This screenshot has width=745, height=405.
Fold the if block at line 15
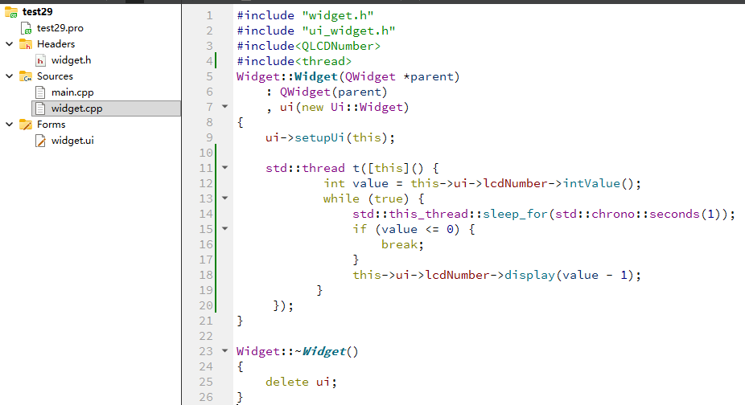coord(224,229)
